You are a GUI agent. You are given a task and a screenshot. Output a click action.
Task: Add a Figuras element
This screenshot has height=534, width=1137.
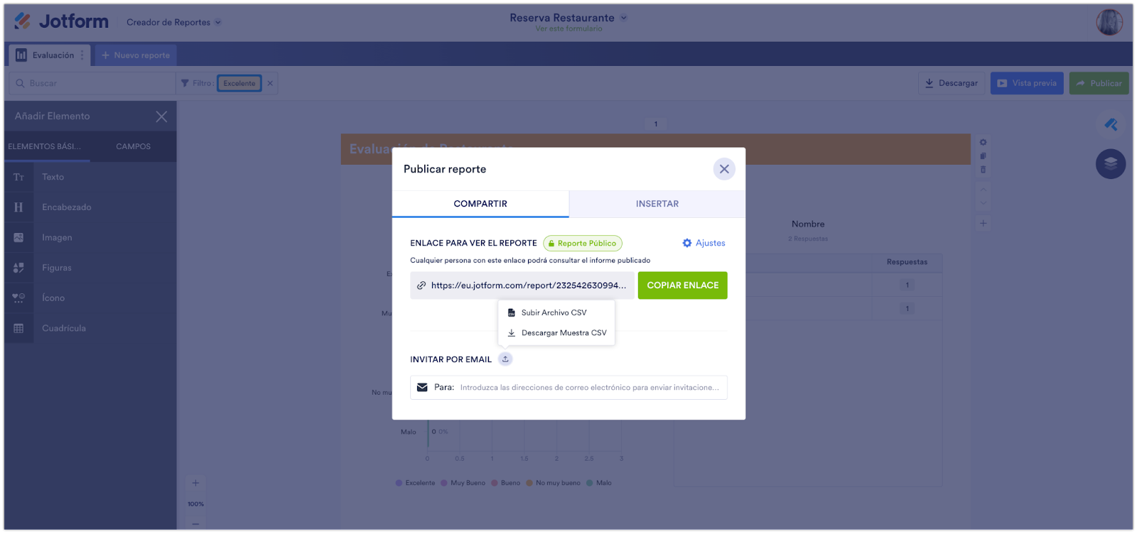pos(90,268)
